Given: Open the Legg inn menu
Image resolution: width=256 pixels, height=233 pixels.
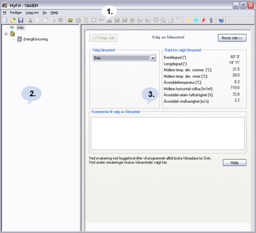Looking at the screenshot, I should [32, 13].
